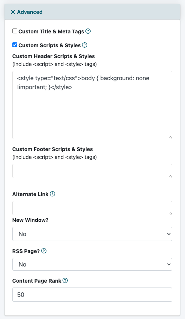Open the RSS Page help icon
Screen dimensions: 185x319
(44, 251)
